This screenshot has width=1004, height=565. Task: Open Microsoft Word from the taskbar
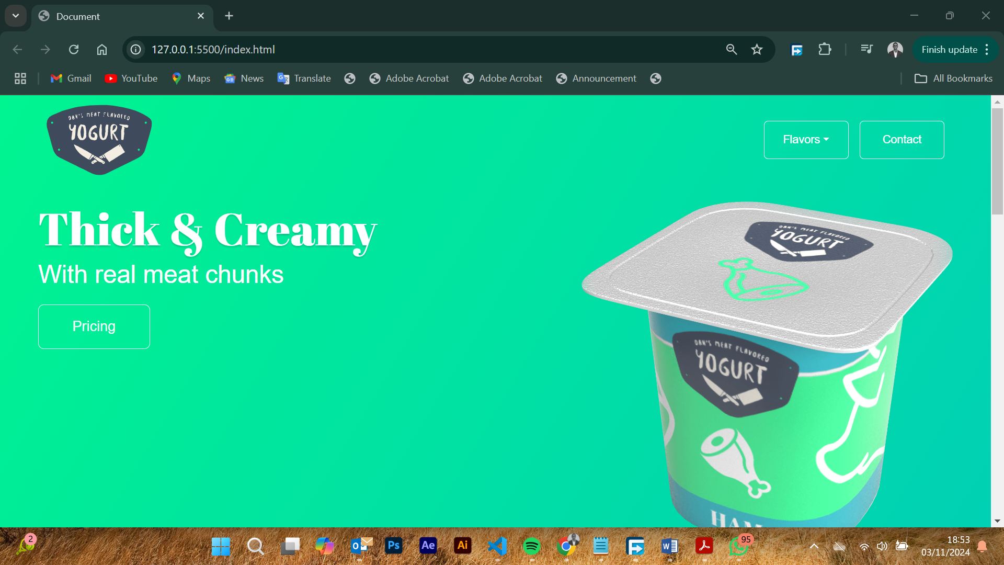point(669,546)
